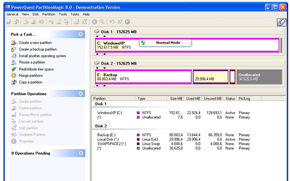Click the Install another operating system icon
Image resolution: width=290 pixels, height=181 pixels.
(14, 56)
